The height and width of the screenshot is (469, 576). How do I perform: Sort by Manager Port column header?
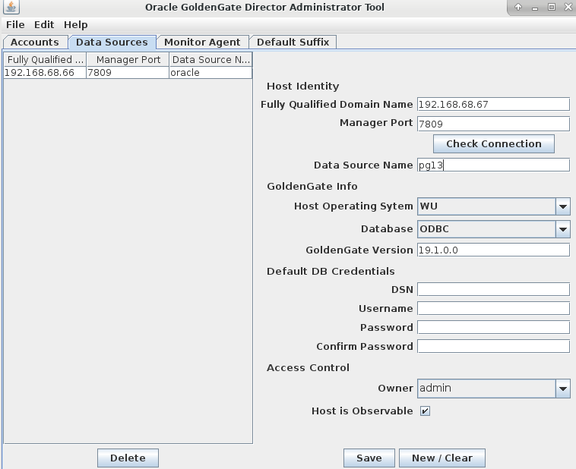128,59
